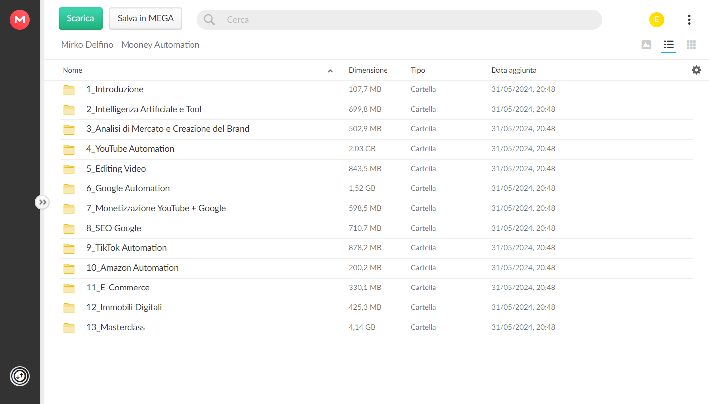Click the 598,5 MB size cell

pyautogui.click(x=365, y=208)
